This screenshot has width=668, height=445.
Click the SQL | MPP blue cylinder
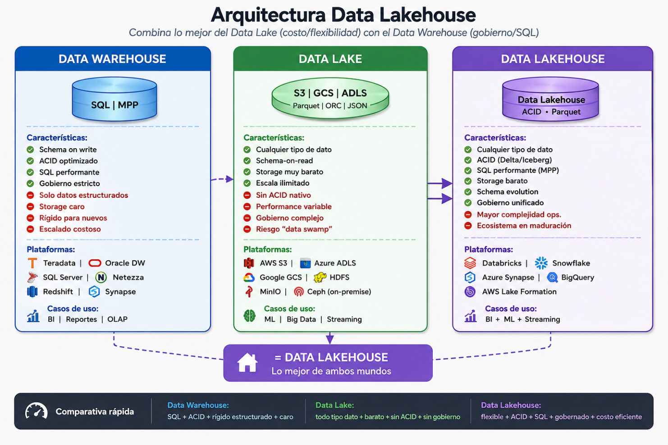point(114,100)
